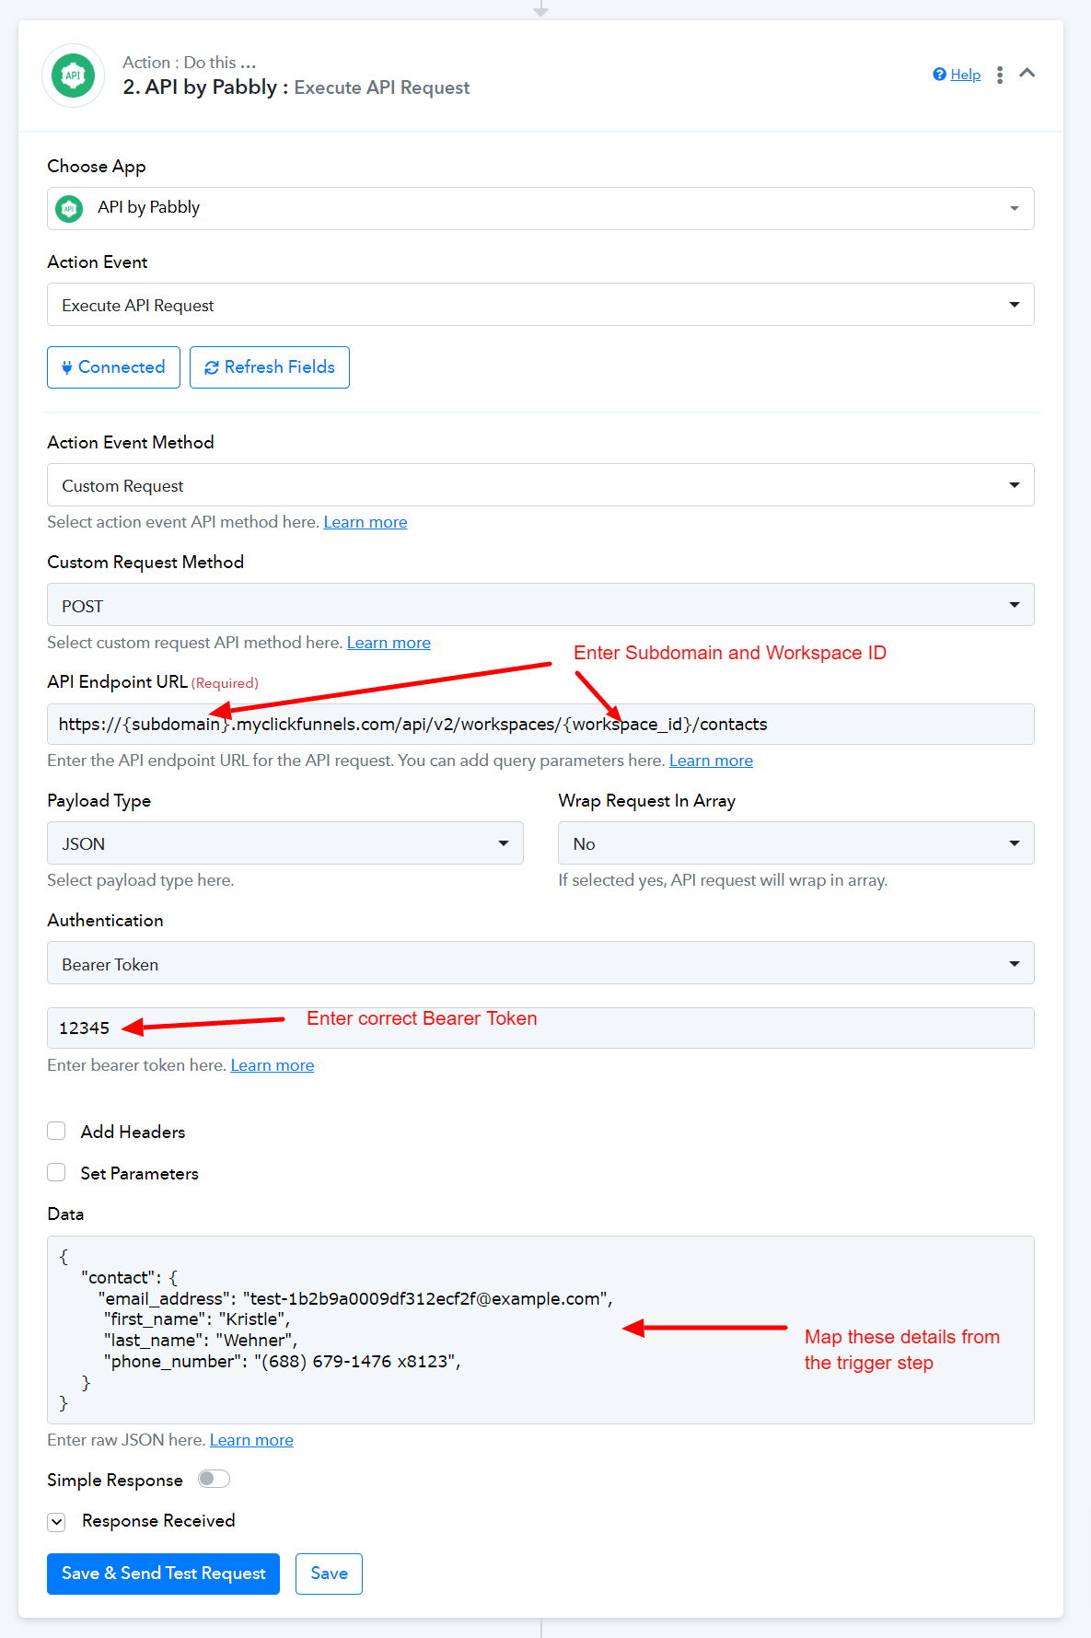Click the small API icon in Choose App

tap(69, 209)
